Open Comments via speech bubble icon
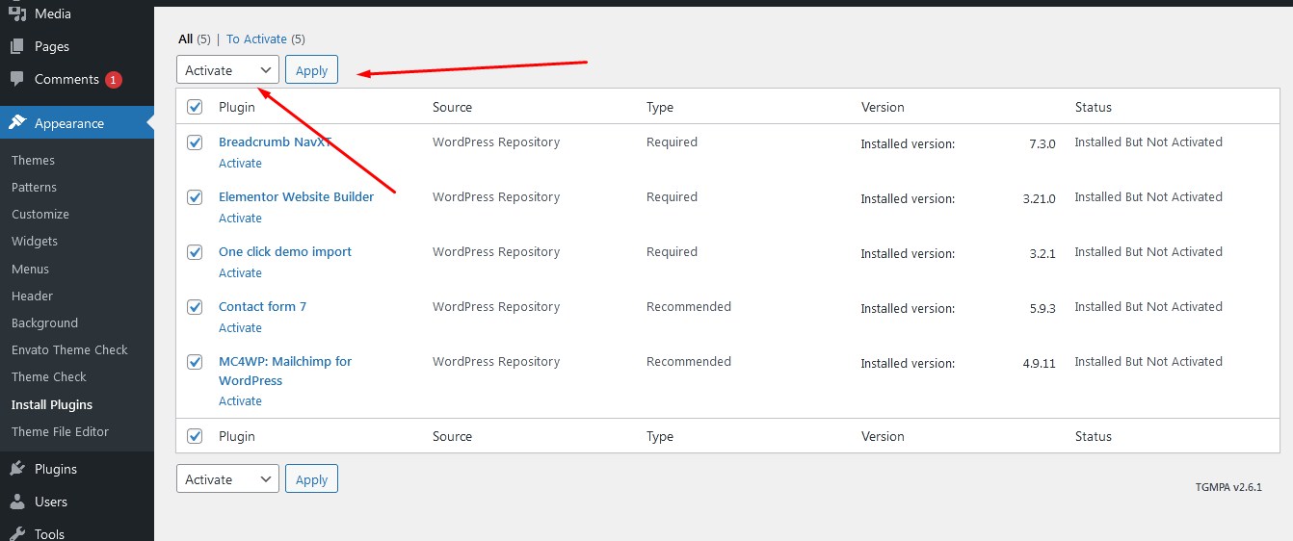The width and height of the screenshot is (1293, 541). (17, 79)
